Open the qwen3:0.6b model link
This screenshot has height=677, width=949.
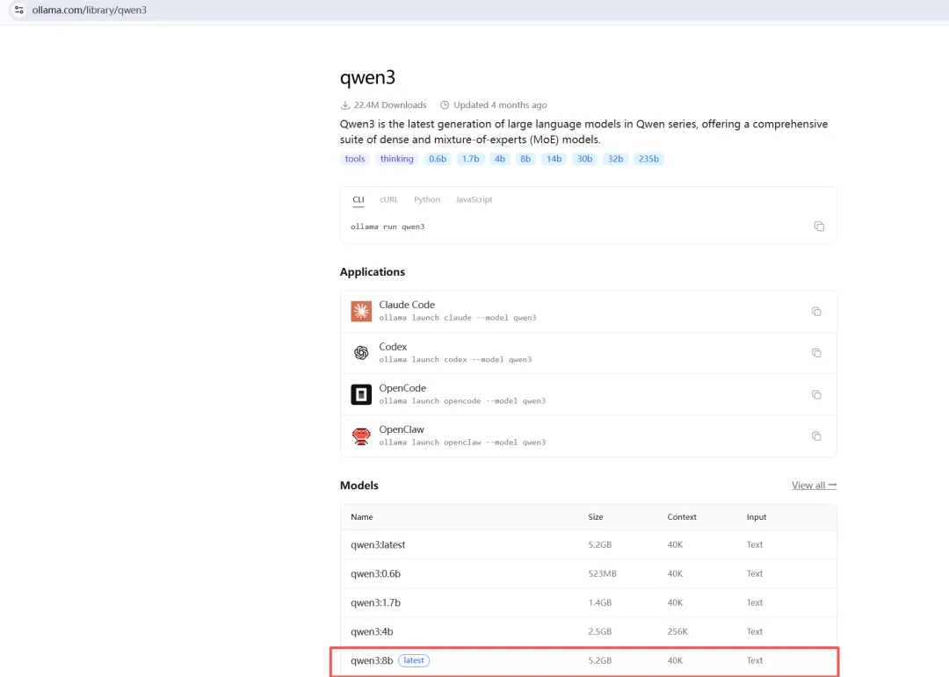pyautogui.click(x=375, y=573)
